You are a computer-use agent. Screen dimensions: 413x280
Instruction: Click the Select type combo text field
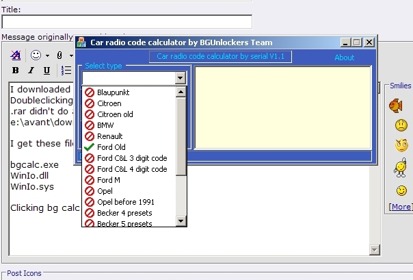click(x=129, y=78)
